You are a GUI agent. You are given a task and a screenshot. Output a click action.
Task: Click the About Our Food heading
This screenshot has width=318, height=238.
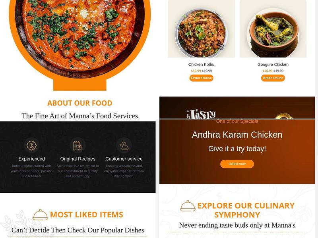(x=80, y=103)
